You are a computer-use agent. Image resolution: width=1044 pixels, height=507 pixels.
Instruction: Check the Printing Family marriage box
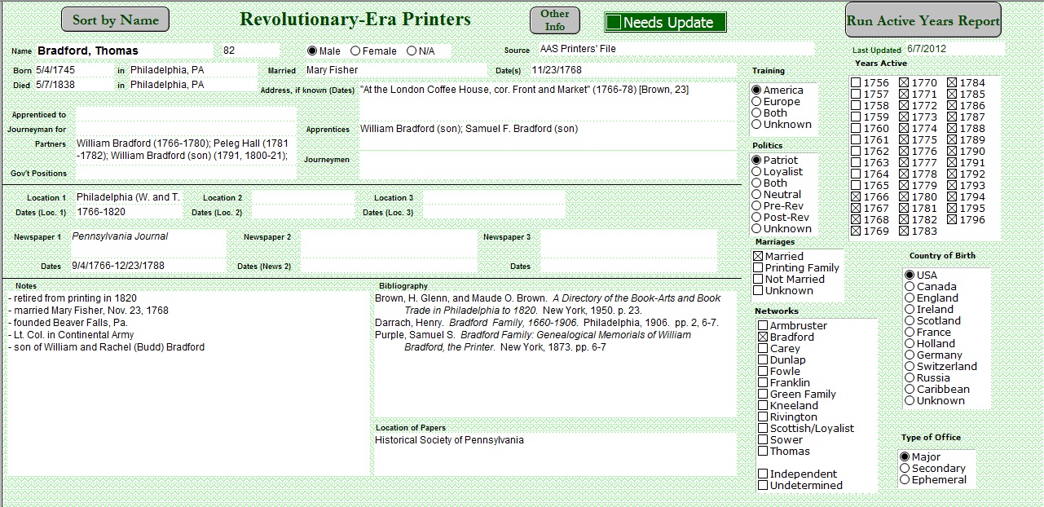758,268
